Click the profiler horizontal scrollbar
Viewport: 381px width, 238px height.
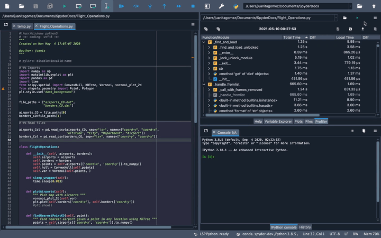click(262, 115)
